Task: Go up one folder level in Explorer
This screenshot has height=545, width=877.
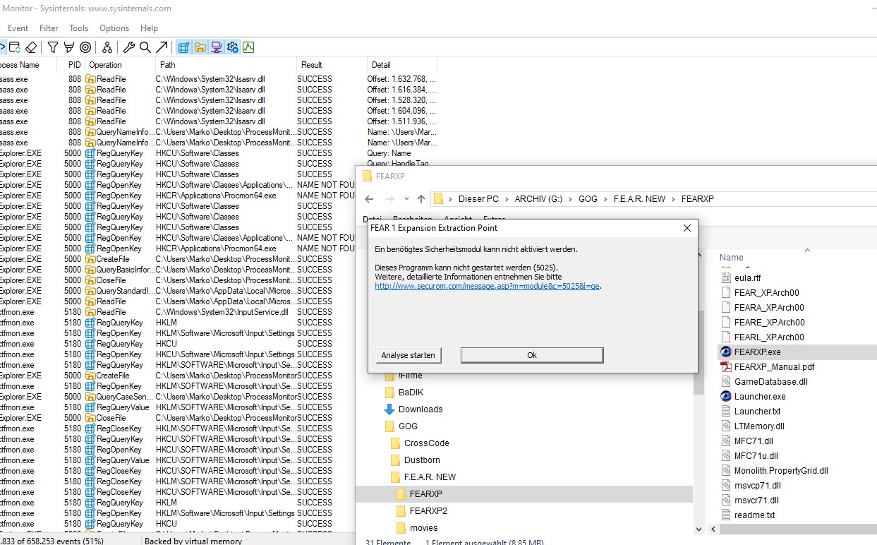Action: click(x=421, y=199)
